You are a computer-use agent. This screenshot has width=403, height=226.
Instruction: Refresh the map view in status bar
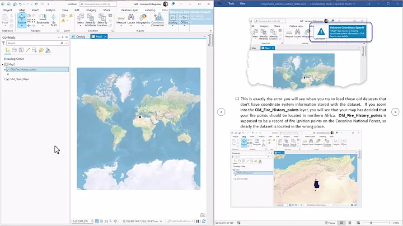[x=204, y=221]
